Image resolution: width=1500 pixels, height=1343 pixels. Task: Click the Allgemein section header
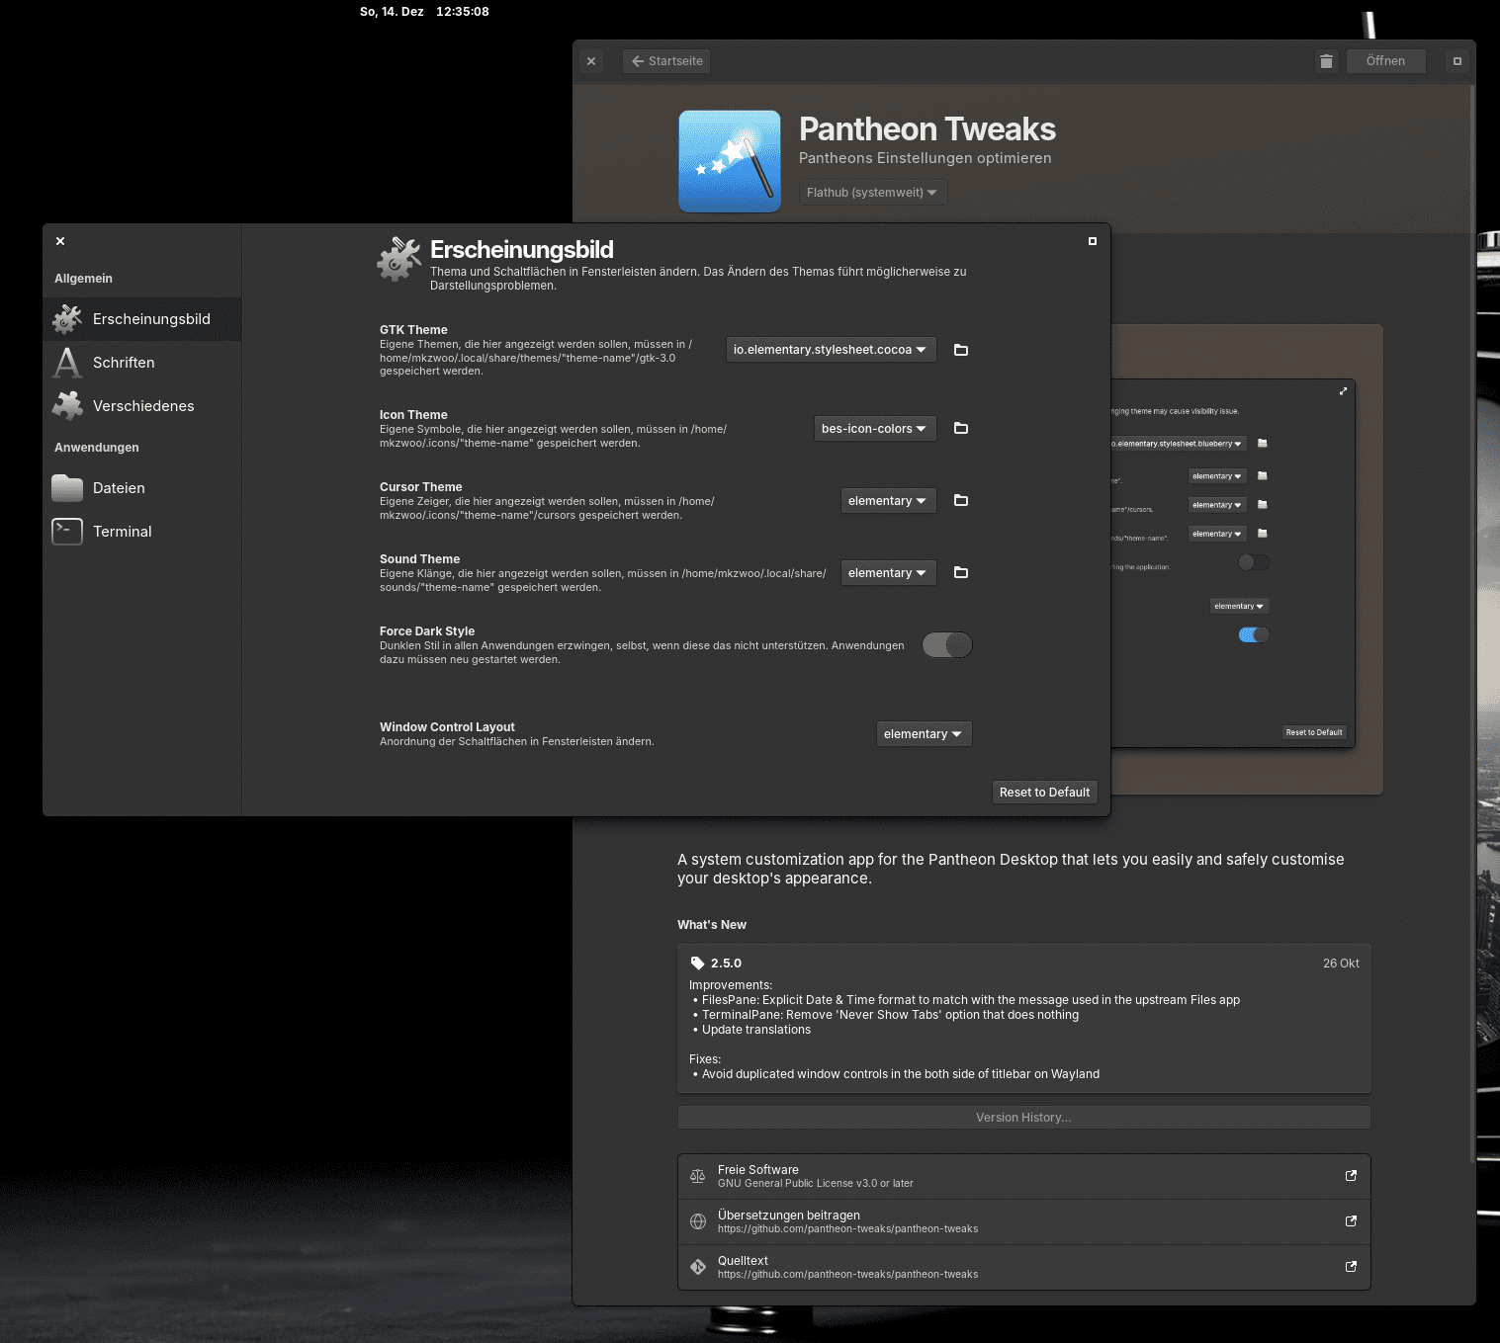83,279
